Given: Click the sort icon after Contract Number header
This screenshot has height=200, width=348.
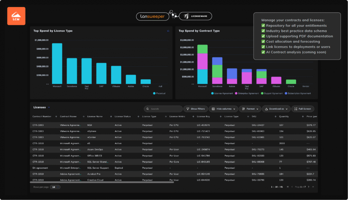Looking at the screenshot, I should pos(56,117).
